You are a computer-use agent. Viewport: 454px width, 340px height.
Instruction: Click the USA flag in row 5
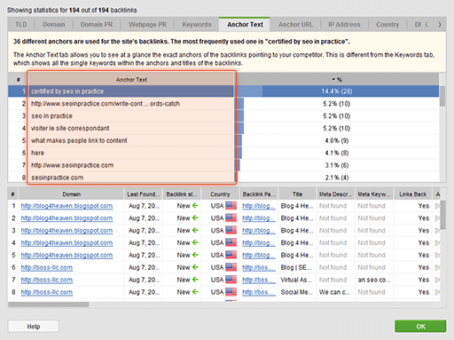[x=231, y=255]
